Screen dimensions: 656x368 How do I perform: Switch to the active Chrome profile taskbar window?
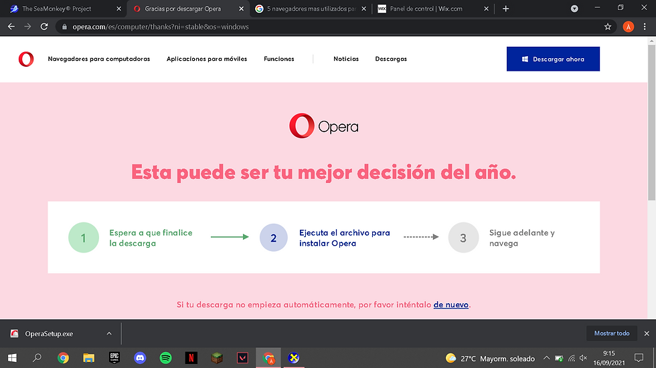[x=268, y=358]
